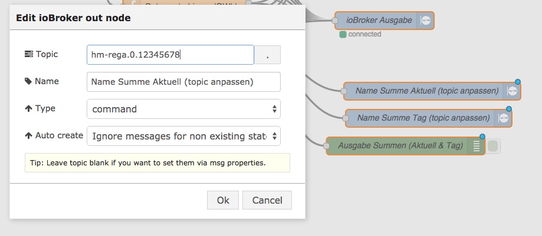Viewport: 542px width, 236px height.
Task: Select the Name Summe Tag node
Action: coord(423,118)
